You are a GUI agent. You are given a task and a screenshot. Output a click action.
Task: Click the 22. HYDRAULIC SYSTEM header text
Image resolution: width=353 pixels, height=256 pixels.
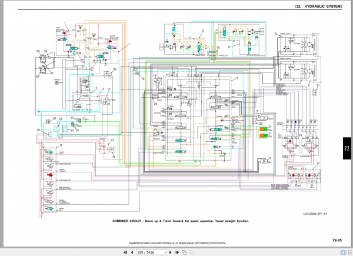[318, 6]
